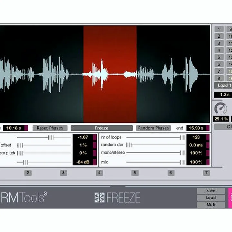
Task: Click the 15.90 s end time field
Action: (196, 128)
